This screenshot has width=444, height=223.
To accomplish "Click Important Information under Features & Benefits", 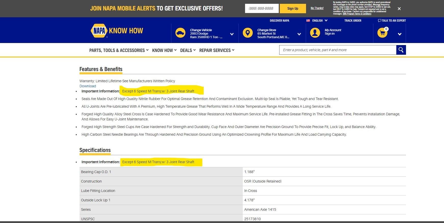I will (100, 91).
